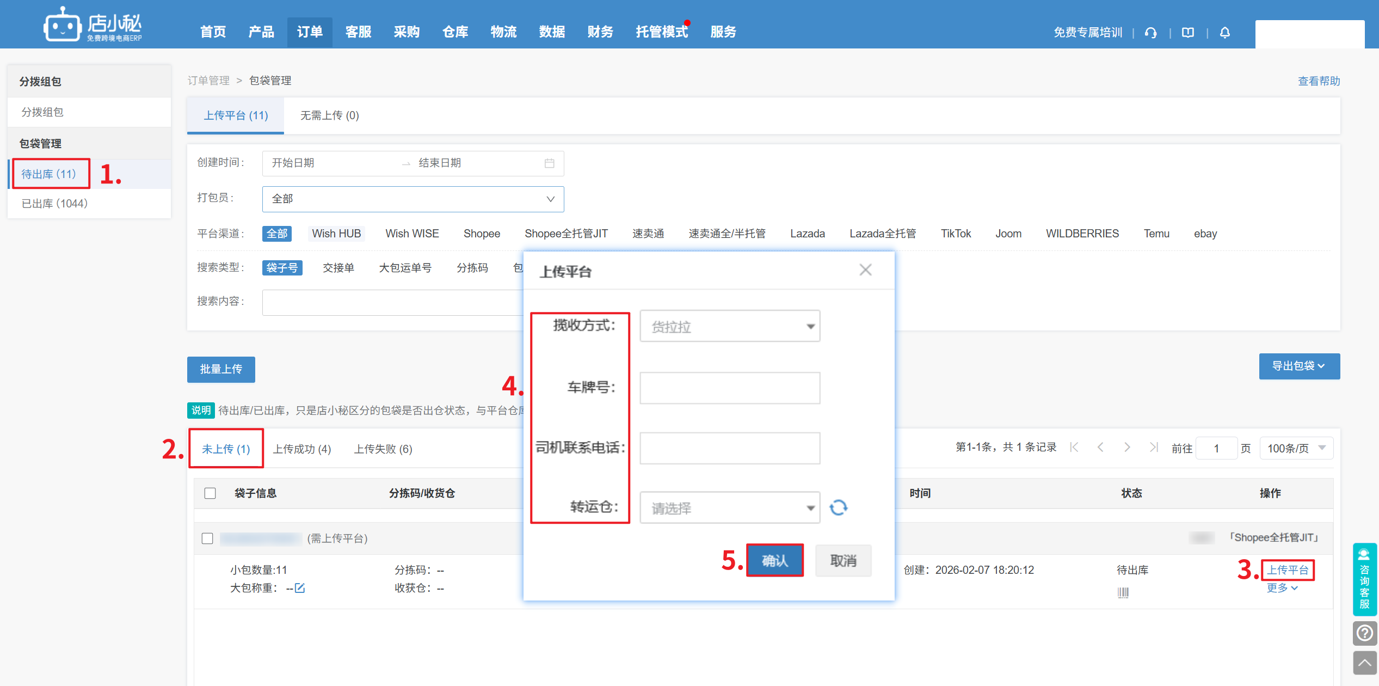Switch to the 上传失败 (6) tab
The height and width of the screenshot is (686, 1379).
383,449
